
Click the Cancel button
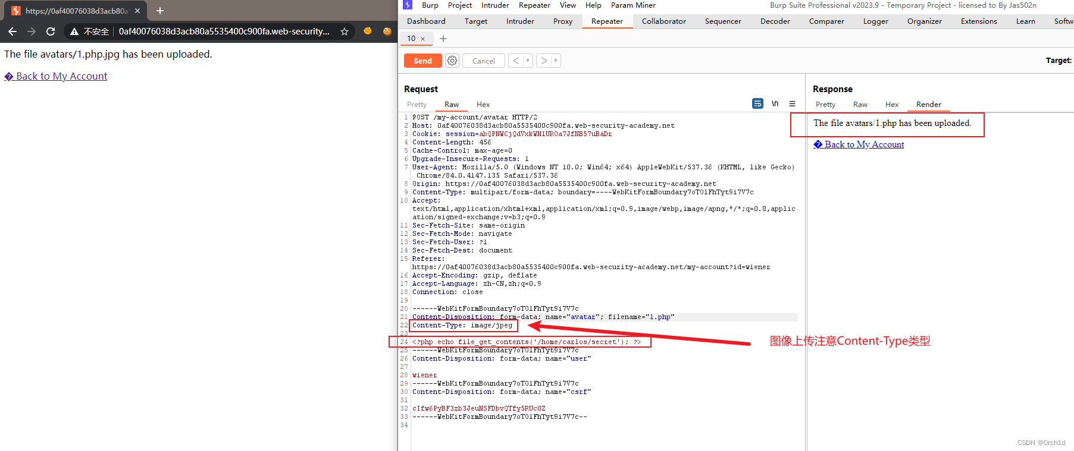point(484,61)
